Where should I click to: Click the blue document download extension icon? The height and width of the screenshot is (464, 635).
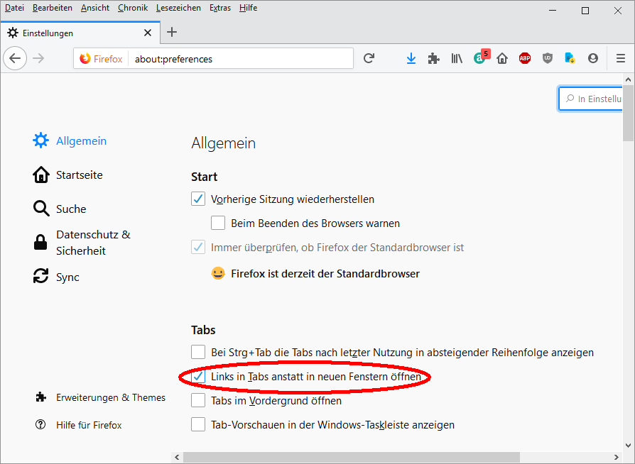(x=570, y=59)
